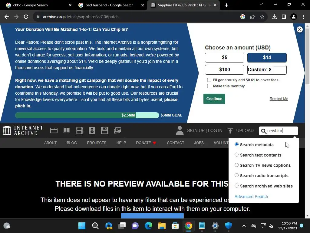Go back to the previous page
This screenshot has height=233, width=310.
(x=7, y=17)
